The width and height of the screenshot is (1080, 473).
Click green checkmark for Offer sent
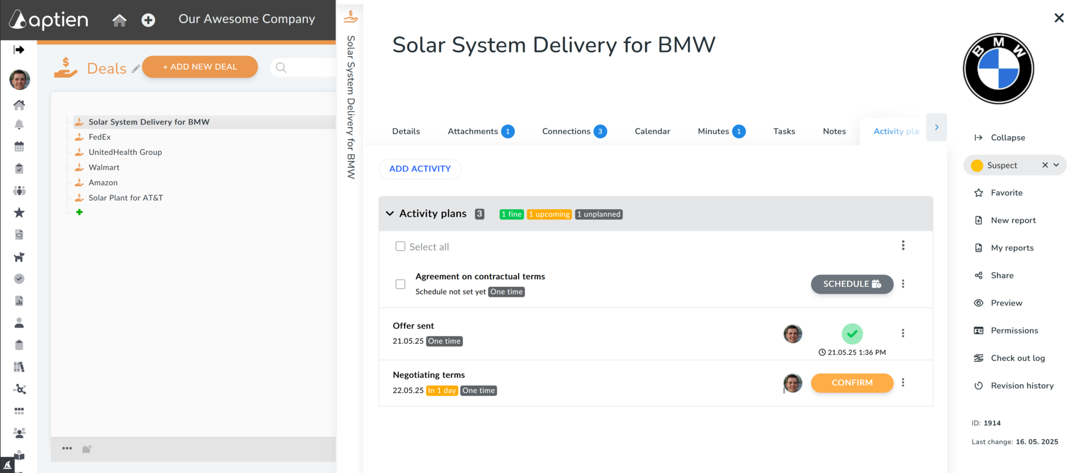(x=852, y=334)
